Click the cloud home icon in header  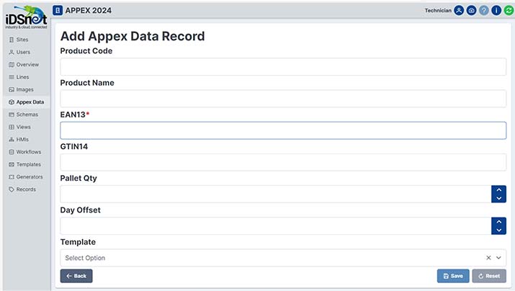471,11
